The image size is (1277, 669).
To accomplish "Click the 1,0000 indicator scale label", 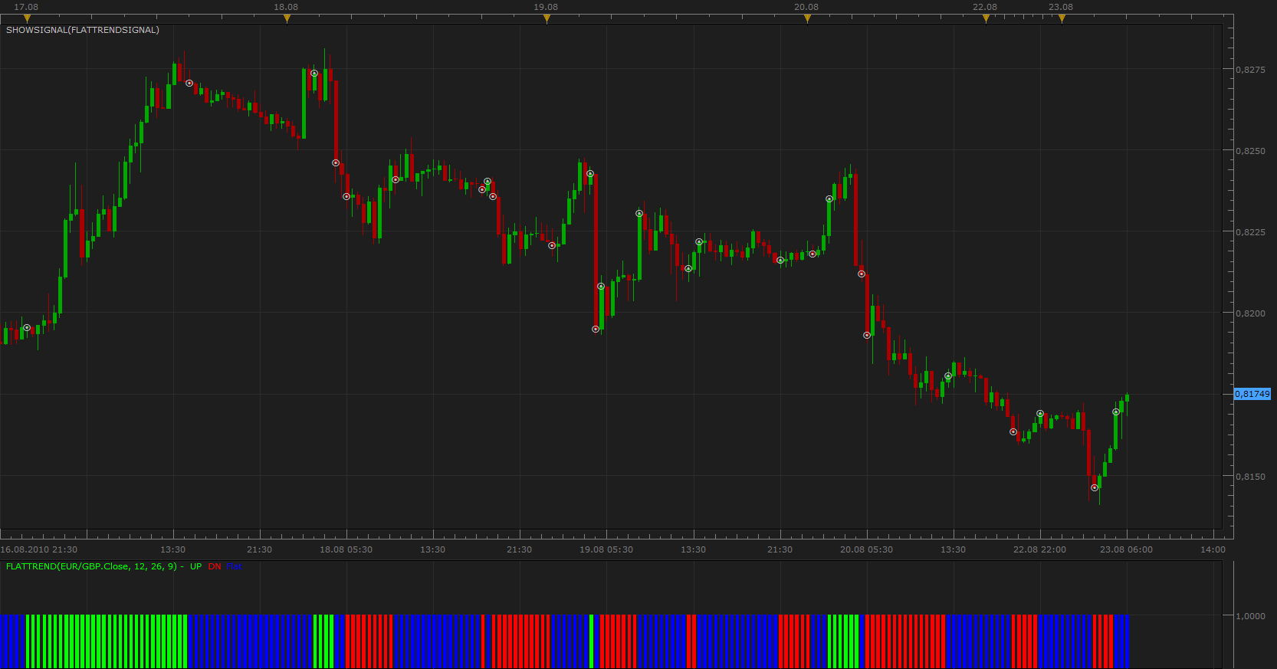I will (x=1250, y=616).
